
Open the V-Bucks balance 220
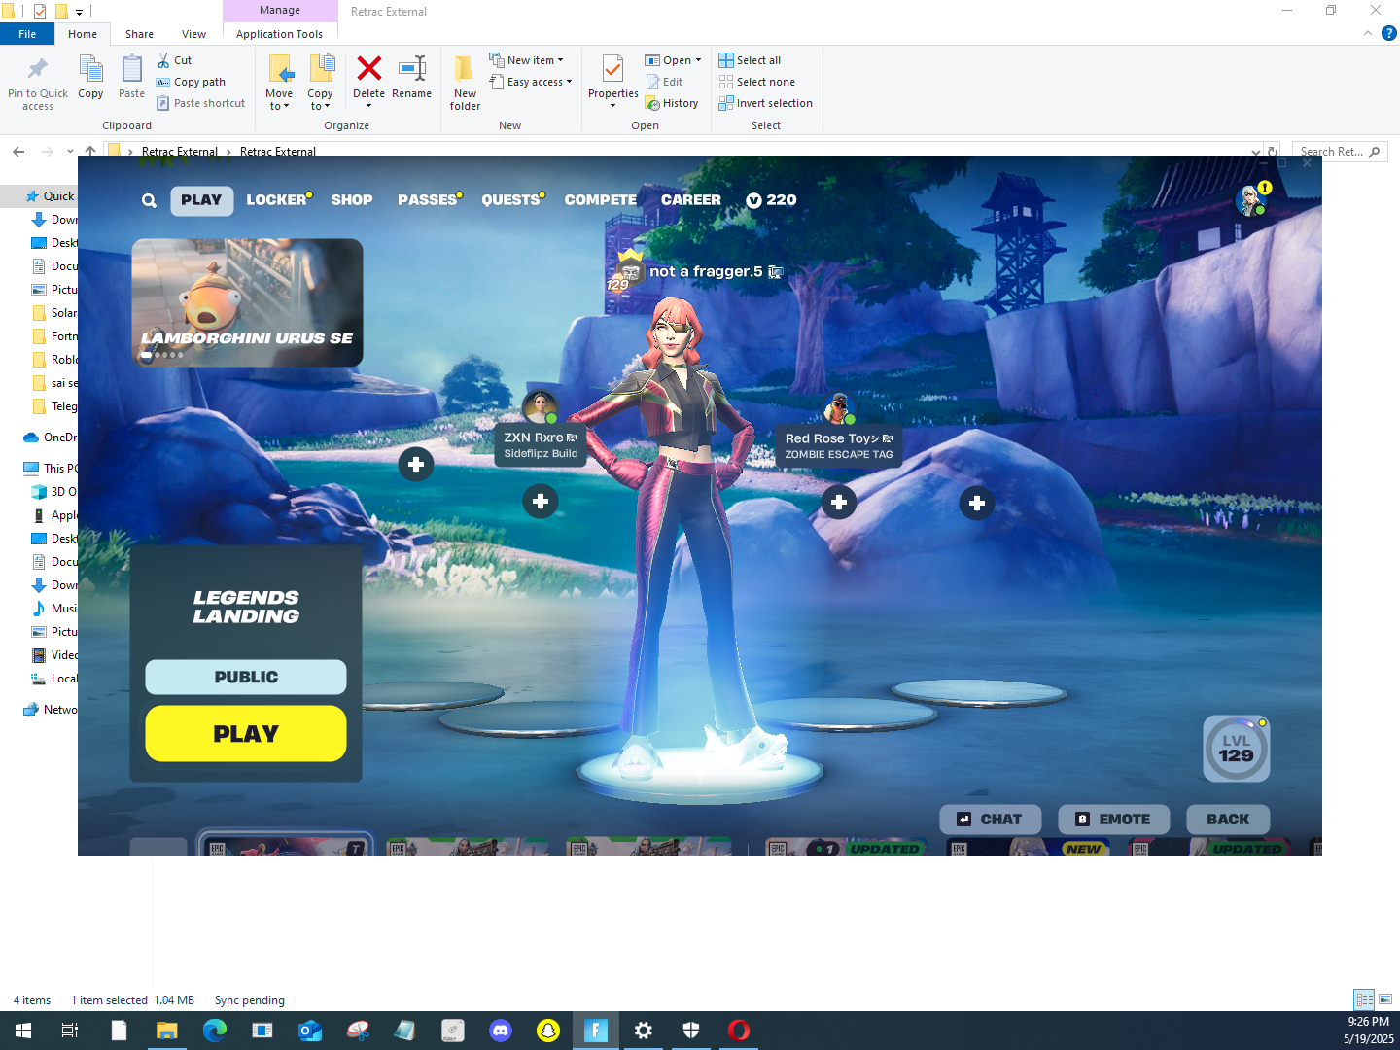point(771,200)
